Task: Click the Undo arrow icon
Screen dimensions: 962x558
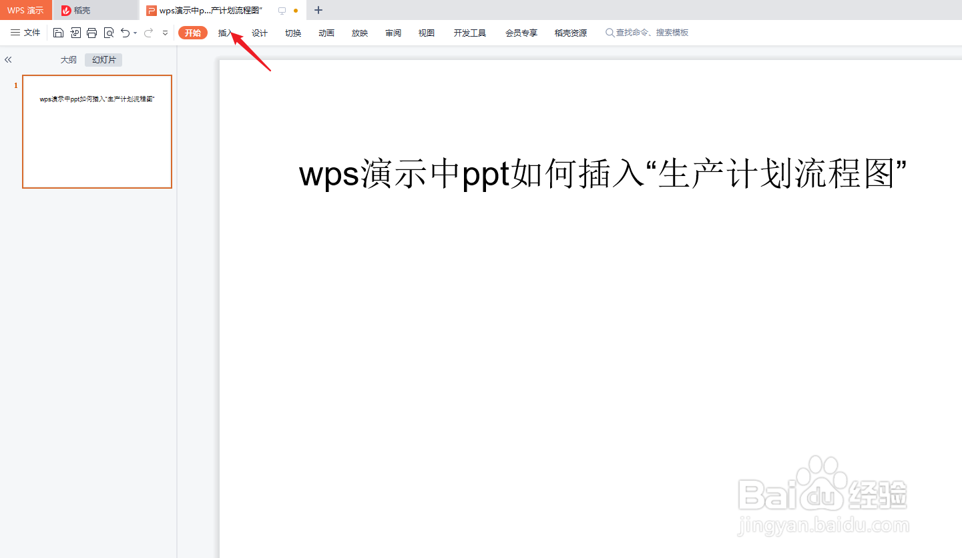Action: coord(125,33)
